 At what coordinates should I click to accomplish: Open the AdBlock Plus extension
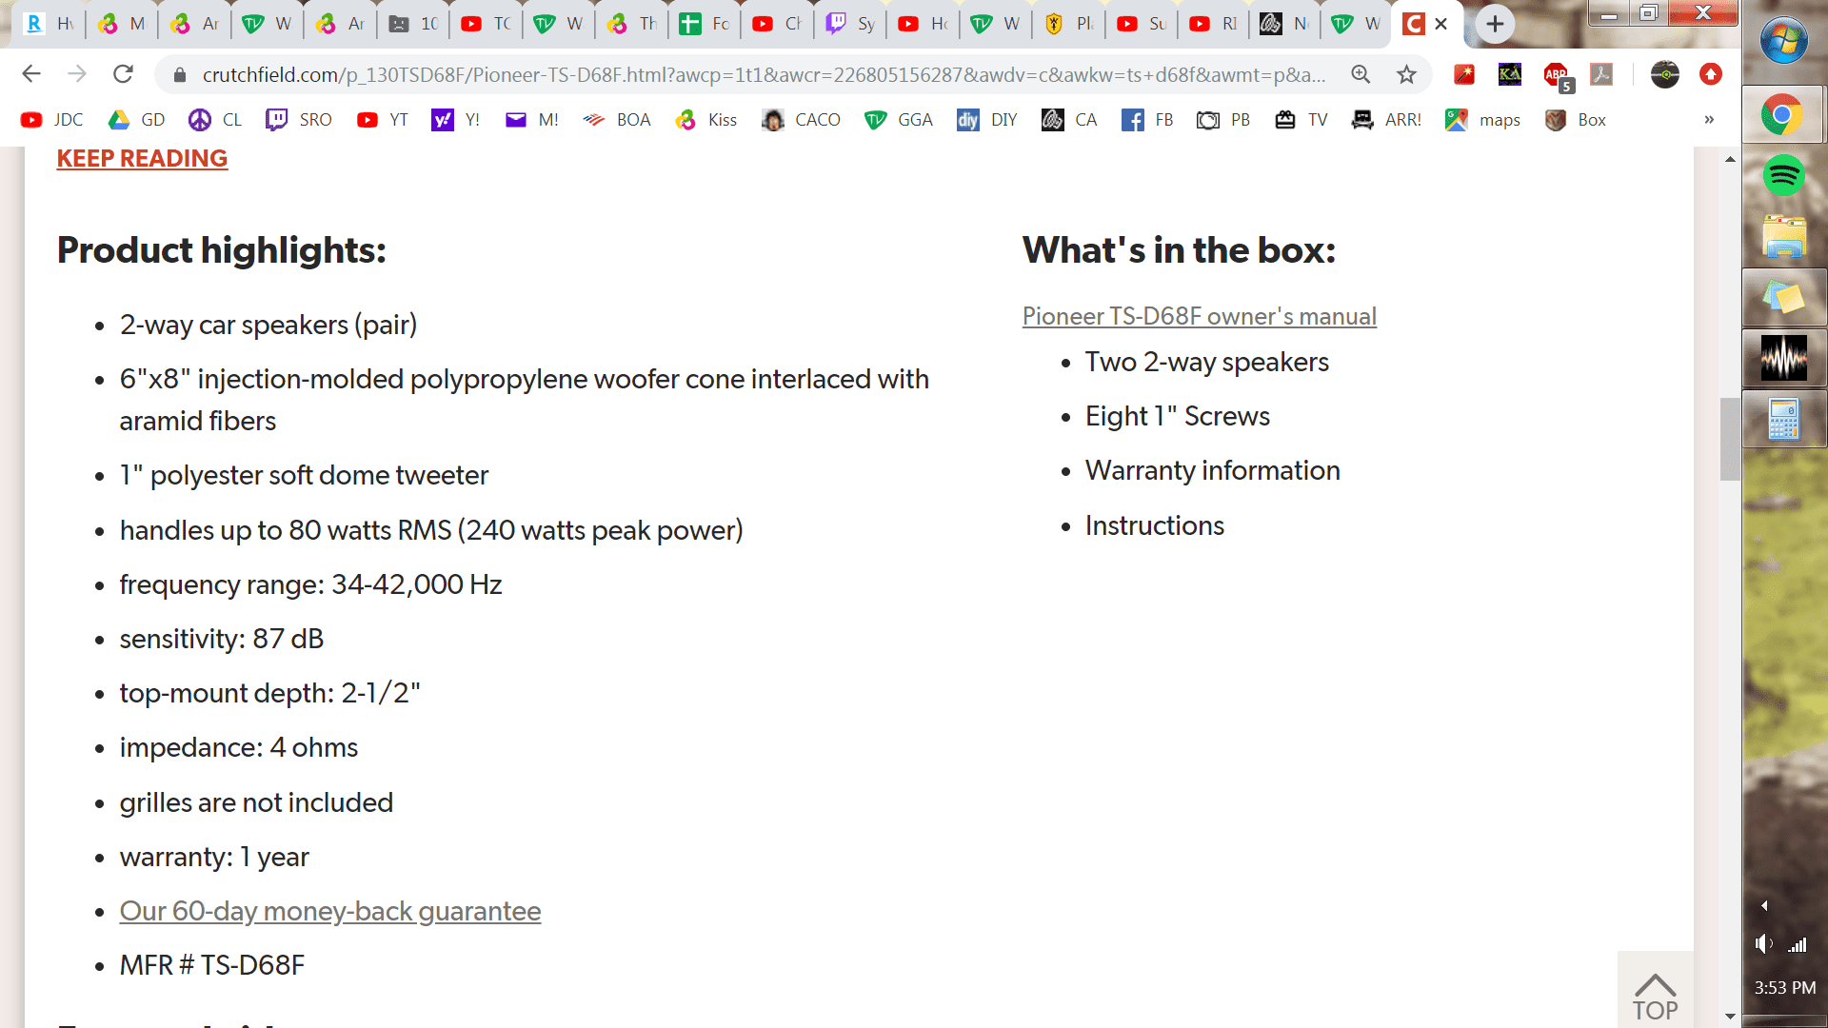[x=1558, y=76]
